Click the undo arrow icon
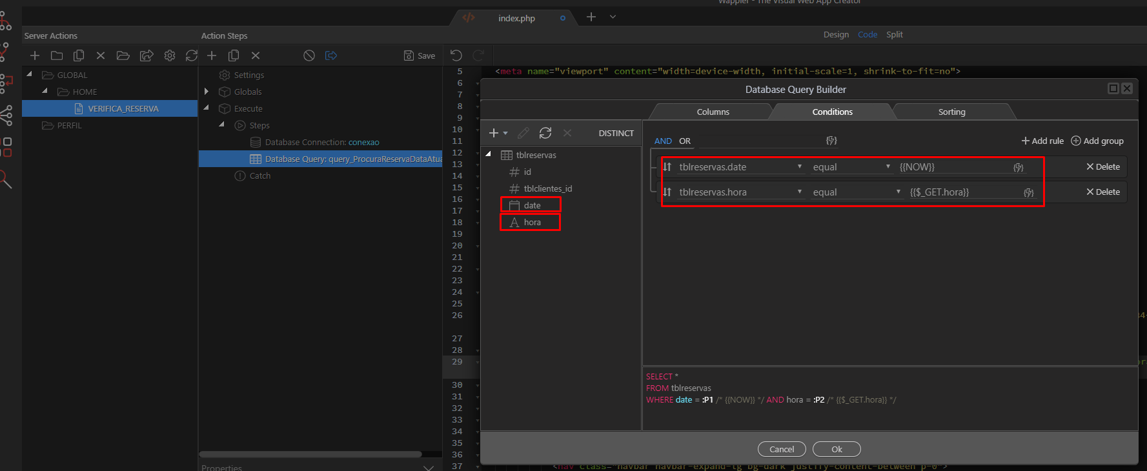Viewport: 1147px width, 471px height. click(x=456, y=55)
